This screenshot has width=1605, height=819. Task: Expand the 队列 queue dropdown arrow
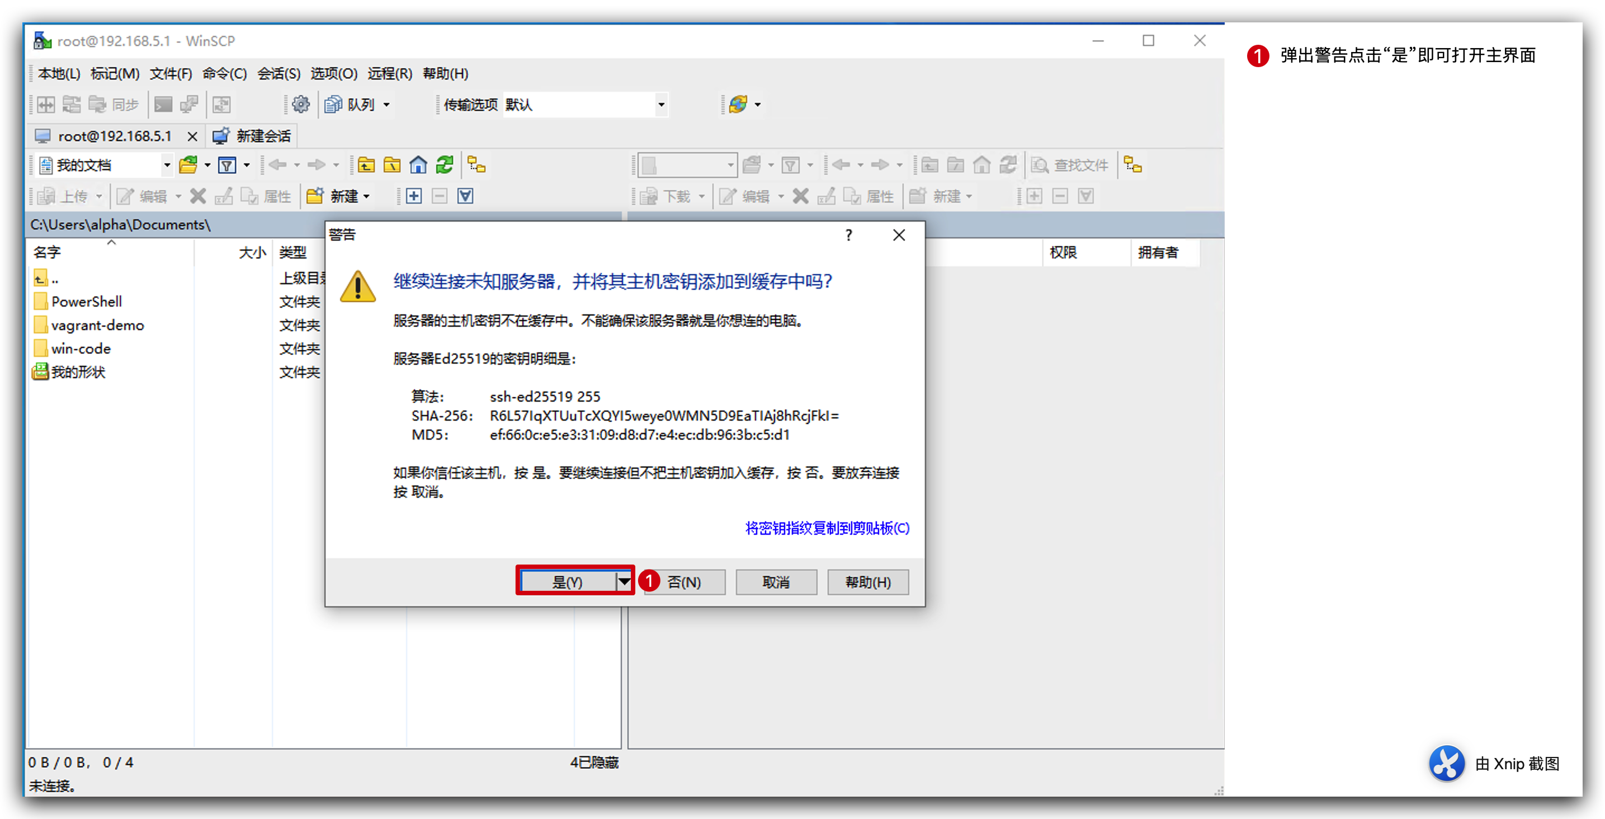[387, 105]
